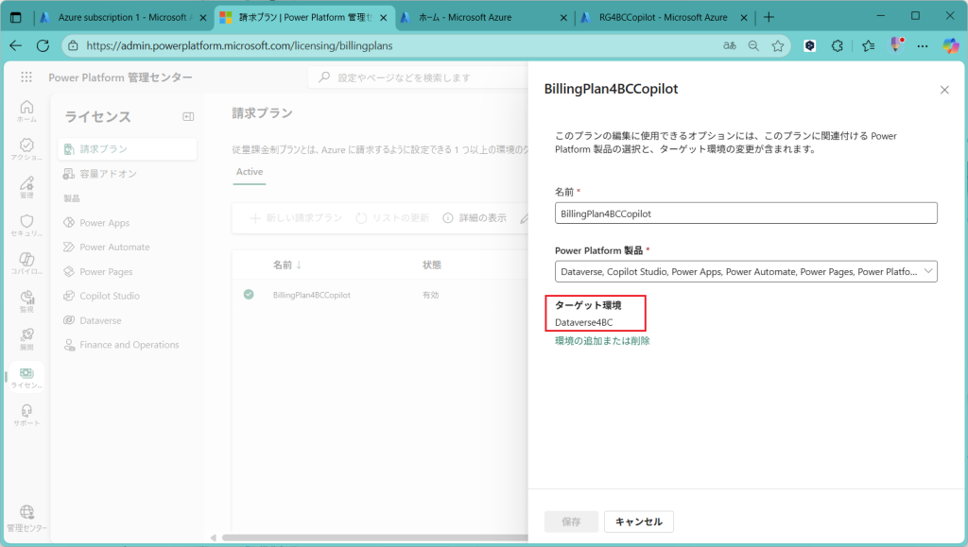Collapse the ライセンス navigation panel

[188, 116]
